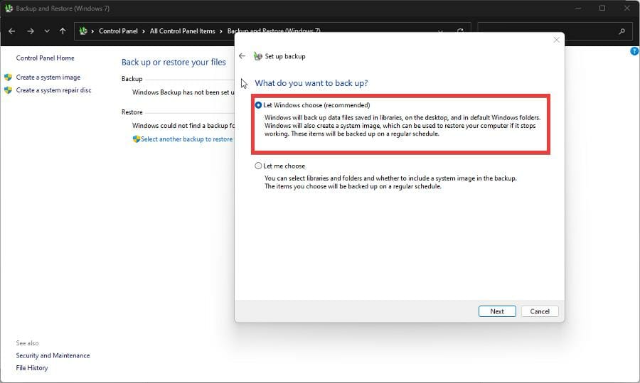The image size is (640, 383).
Task: Select the Let me choose radio button
Action: (x=258, y=166)
